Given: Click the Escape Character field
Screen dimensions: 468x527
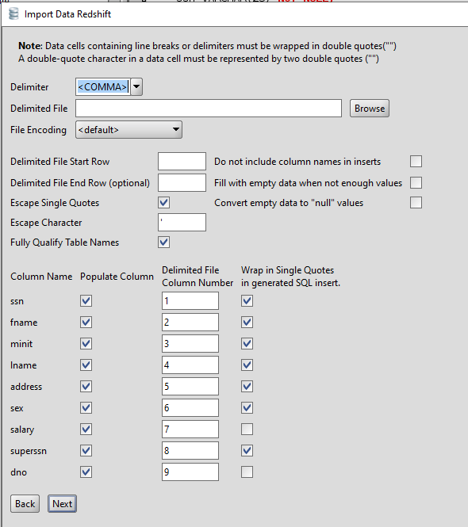Looking at the screenshot, I should [182, 223].
